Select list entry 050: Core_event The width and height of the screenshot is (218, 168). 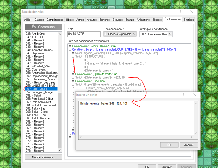(x=41, y=69)
